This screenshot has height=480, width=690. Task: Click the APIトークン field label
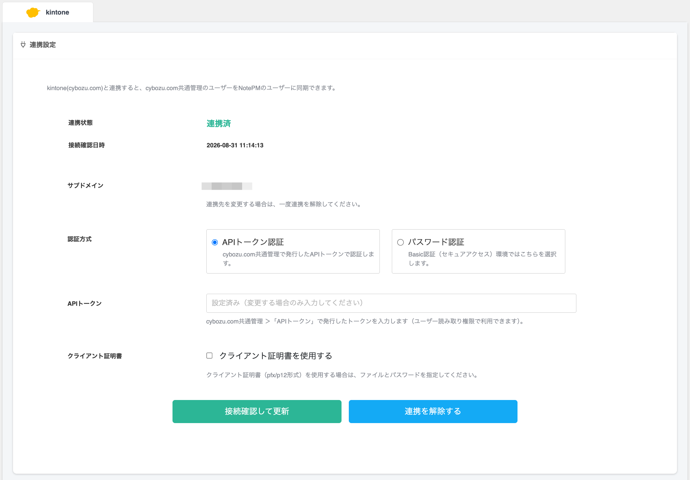coord(85,304)
